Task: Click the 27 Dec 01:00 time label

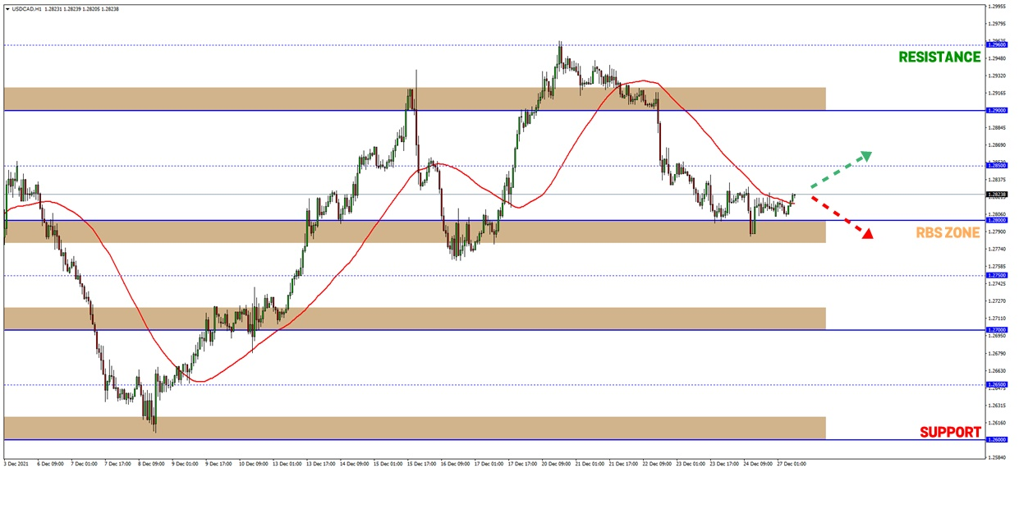Action: click(791, 463)
